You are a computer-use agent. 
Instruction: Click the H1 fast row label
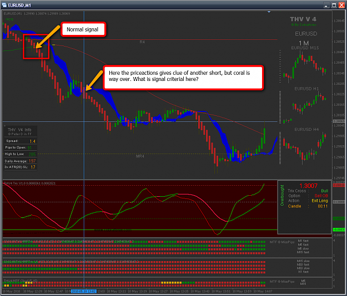pyautogui.click(x=303, y=272)
